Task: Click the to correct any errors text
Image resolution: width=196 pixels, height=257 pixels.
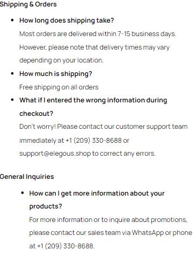Action: tap(124, 154)
